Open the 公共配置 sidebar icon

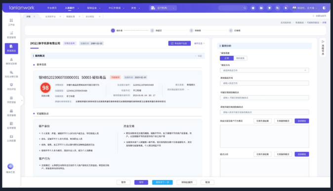tap(11, 136)
